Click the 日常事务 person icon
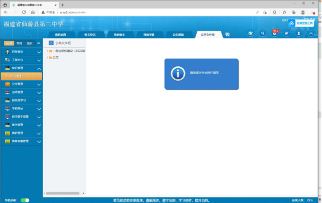322x203 pixels. pyautogui.click(x=8, y=52)
